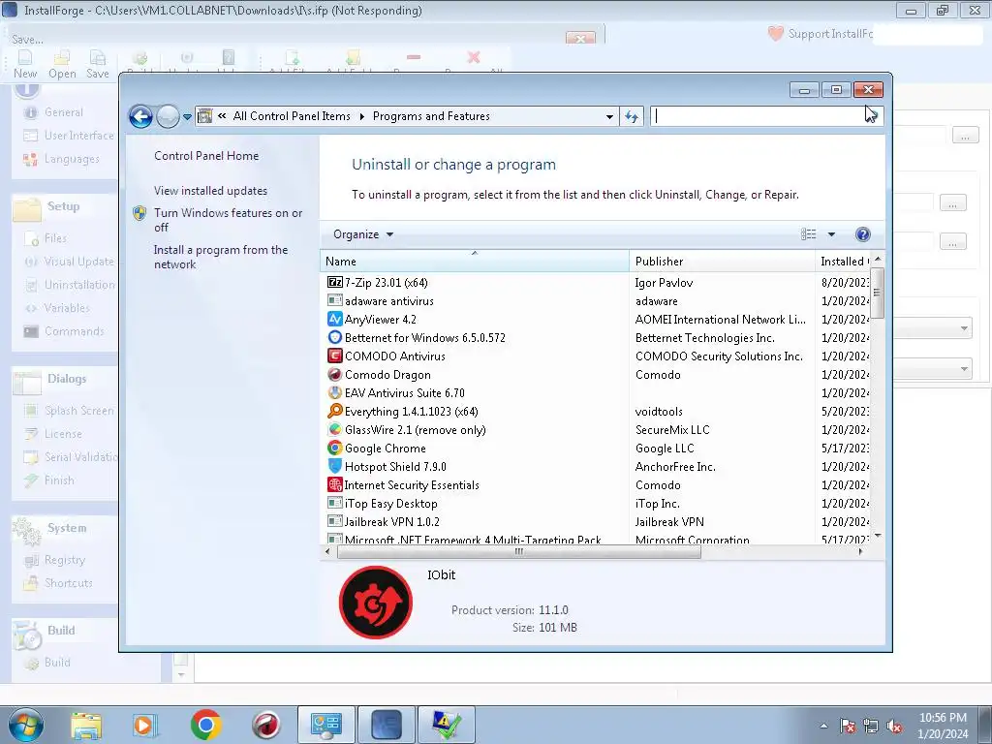Sort list by Name column header

(475, 262)
